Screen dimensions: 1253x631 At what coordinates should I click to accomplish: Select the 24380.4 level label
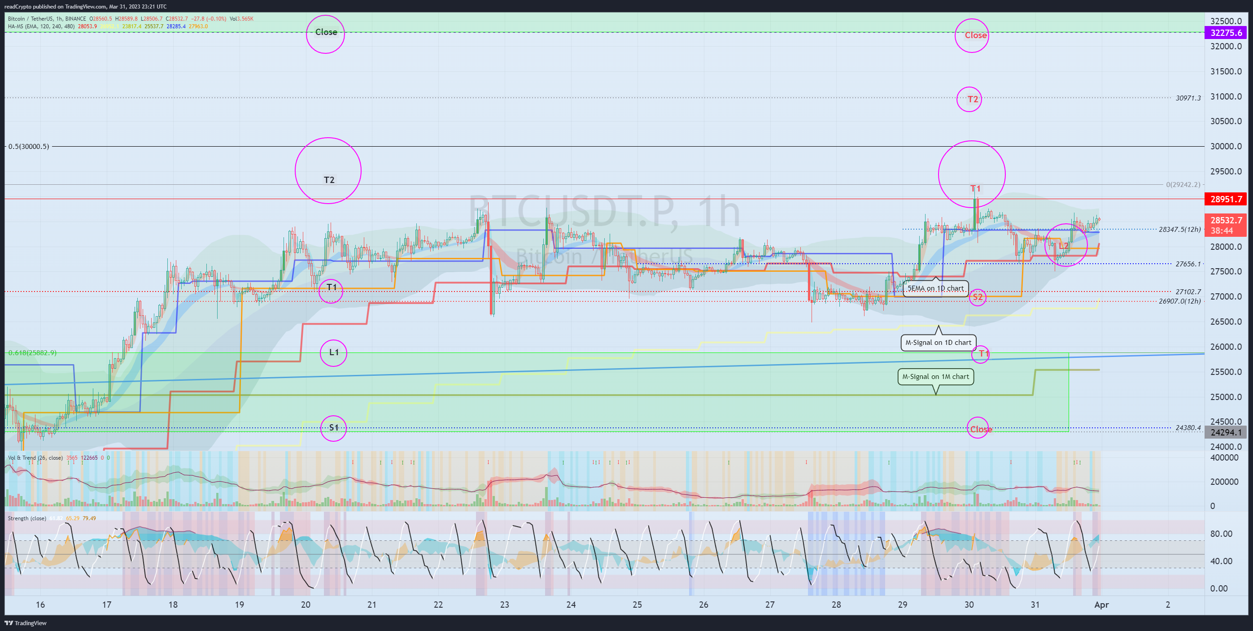tap(1188, 428)
